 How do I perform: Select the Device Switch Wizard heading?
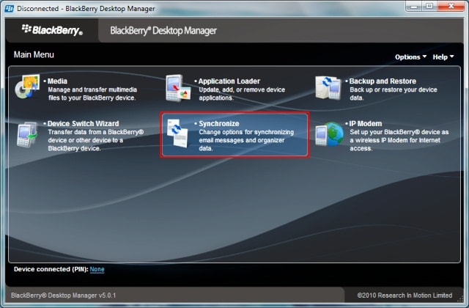tap(83, 124)
